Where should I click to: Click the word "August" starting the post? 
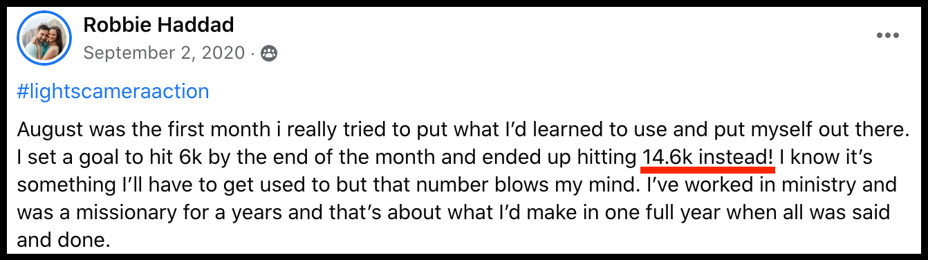[46, 130]
